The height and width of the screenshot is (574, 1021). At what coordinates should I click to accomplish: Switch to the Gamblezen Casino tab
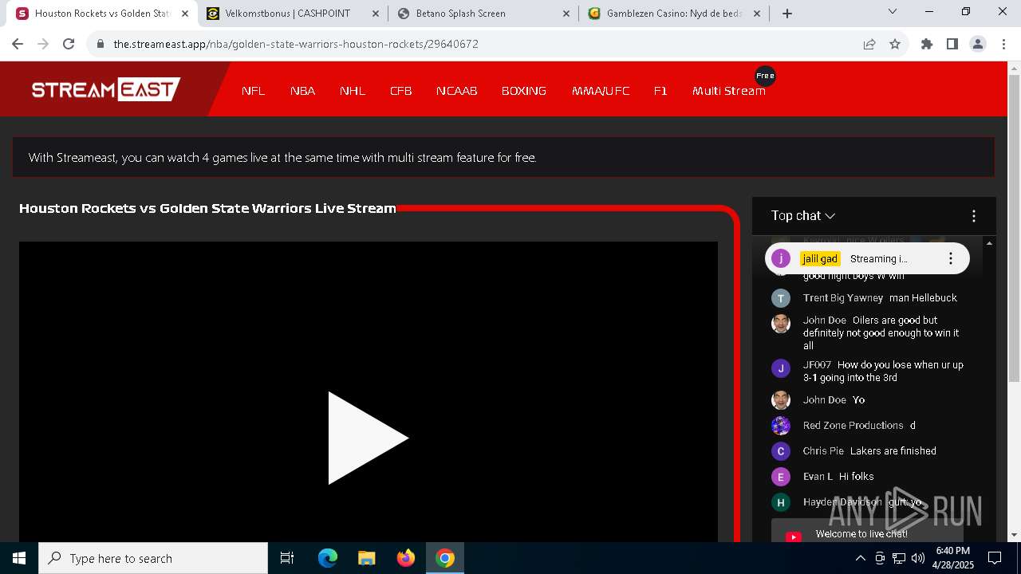tap(674, 14)
